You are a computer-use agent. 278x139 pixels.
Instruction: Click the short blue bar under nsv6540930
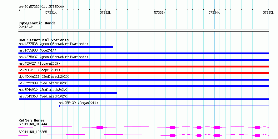68,93
